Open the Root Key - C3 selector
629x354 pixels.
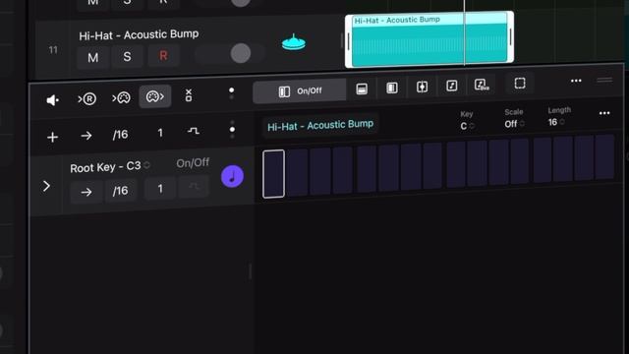(110, 166)
